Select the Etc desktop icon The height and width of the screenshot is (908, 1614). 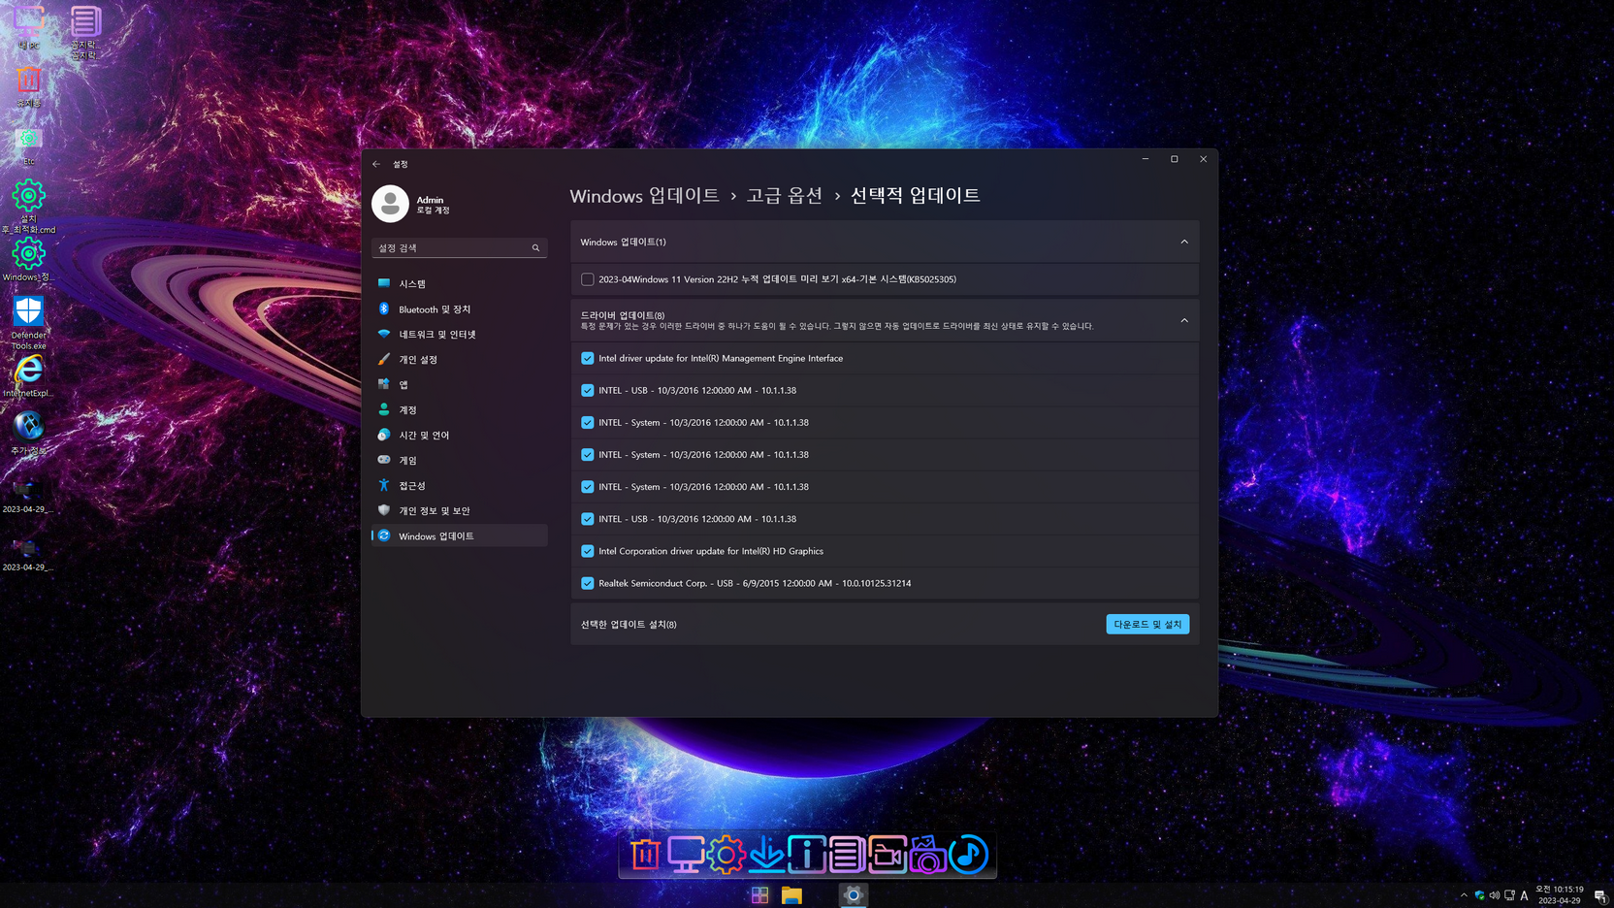pyautogui.click(x=28, y=144)
